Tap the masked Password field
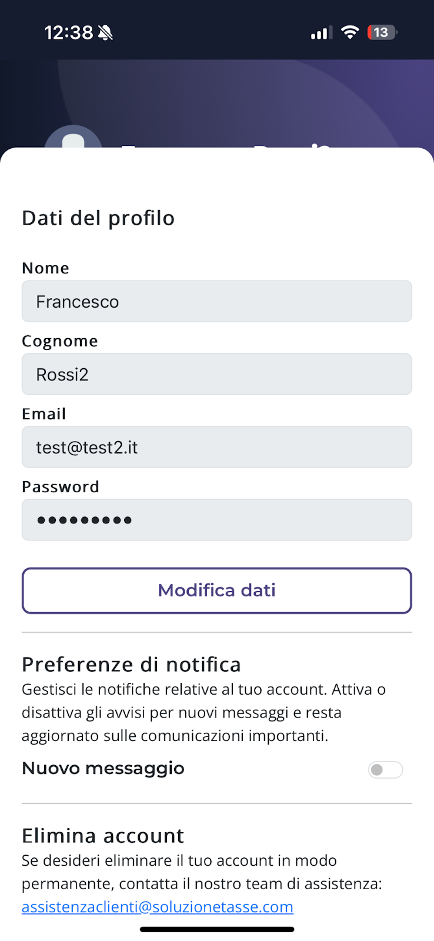Image resolution: width=434 pixels, height=941 pixels. 217,520
